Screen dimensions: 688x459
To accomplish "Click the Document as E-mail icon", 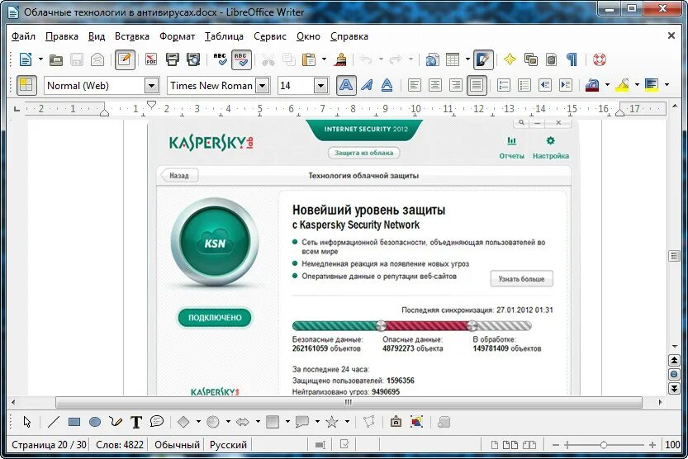I will 97,59.
